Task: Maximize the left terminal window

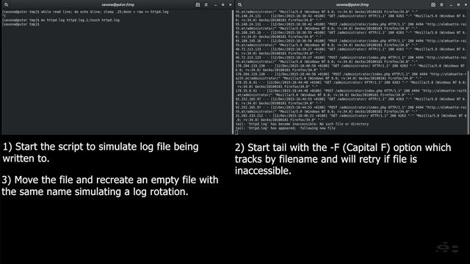Action: [223, 5]
